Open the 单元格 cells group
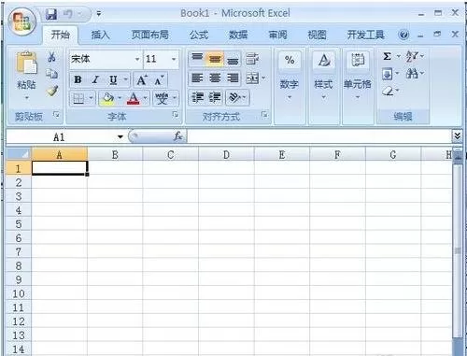 [358, 75]
